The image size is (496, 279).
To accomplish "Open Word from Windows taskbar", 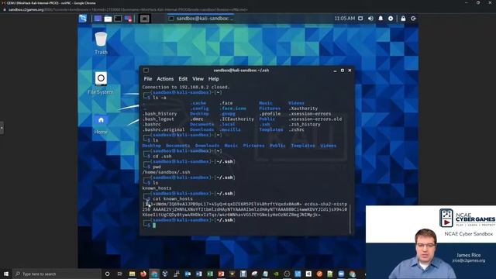I will pos(198,274).
